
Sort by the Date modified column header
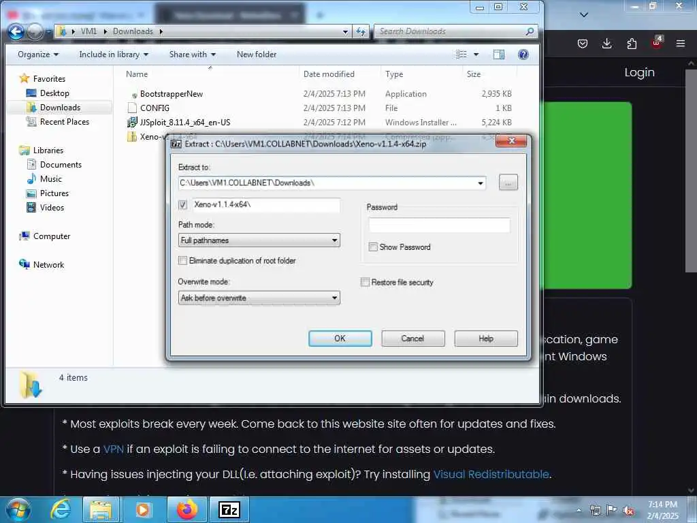point(329,74)
